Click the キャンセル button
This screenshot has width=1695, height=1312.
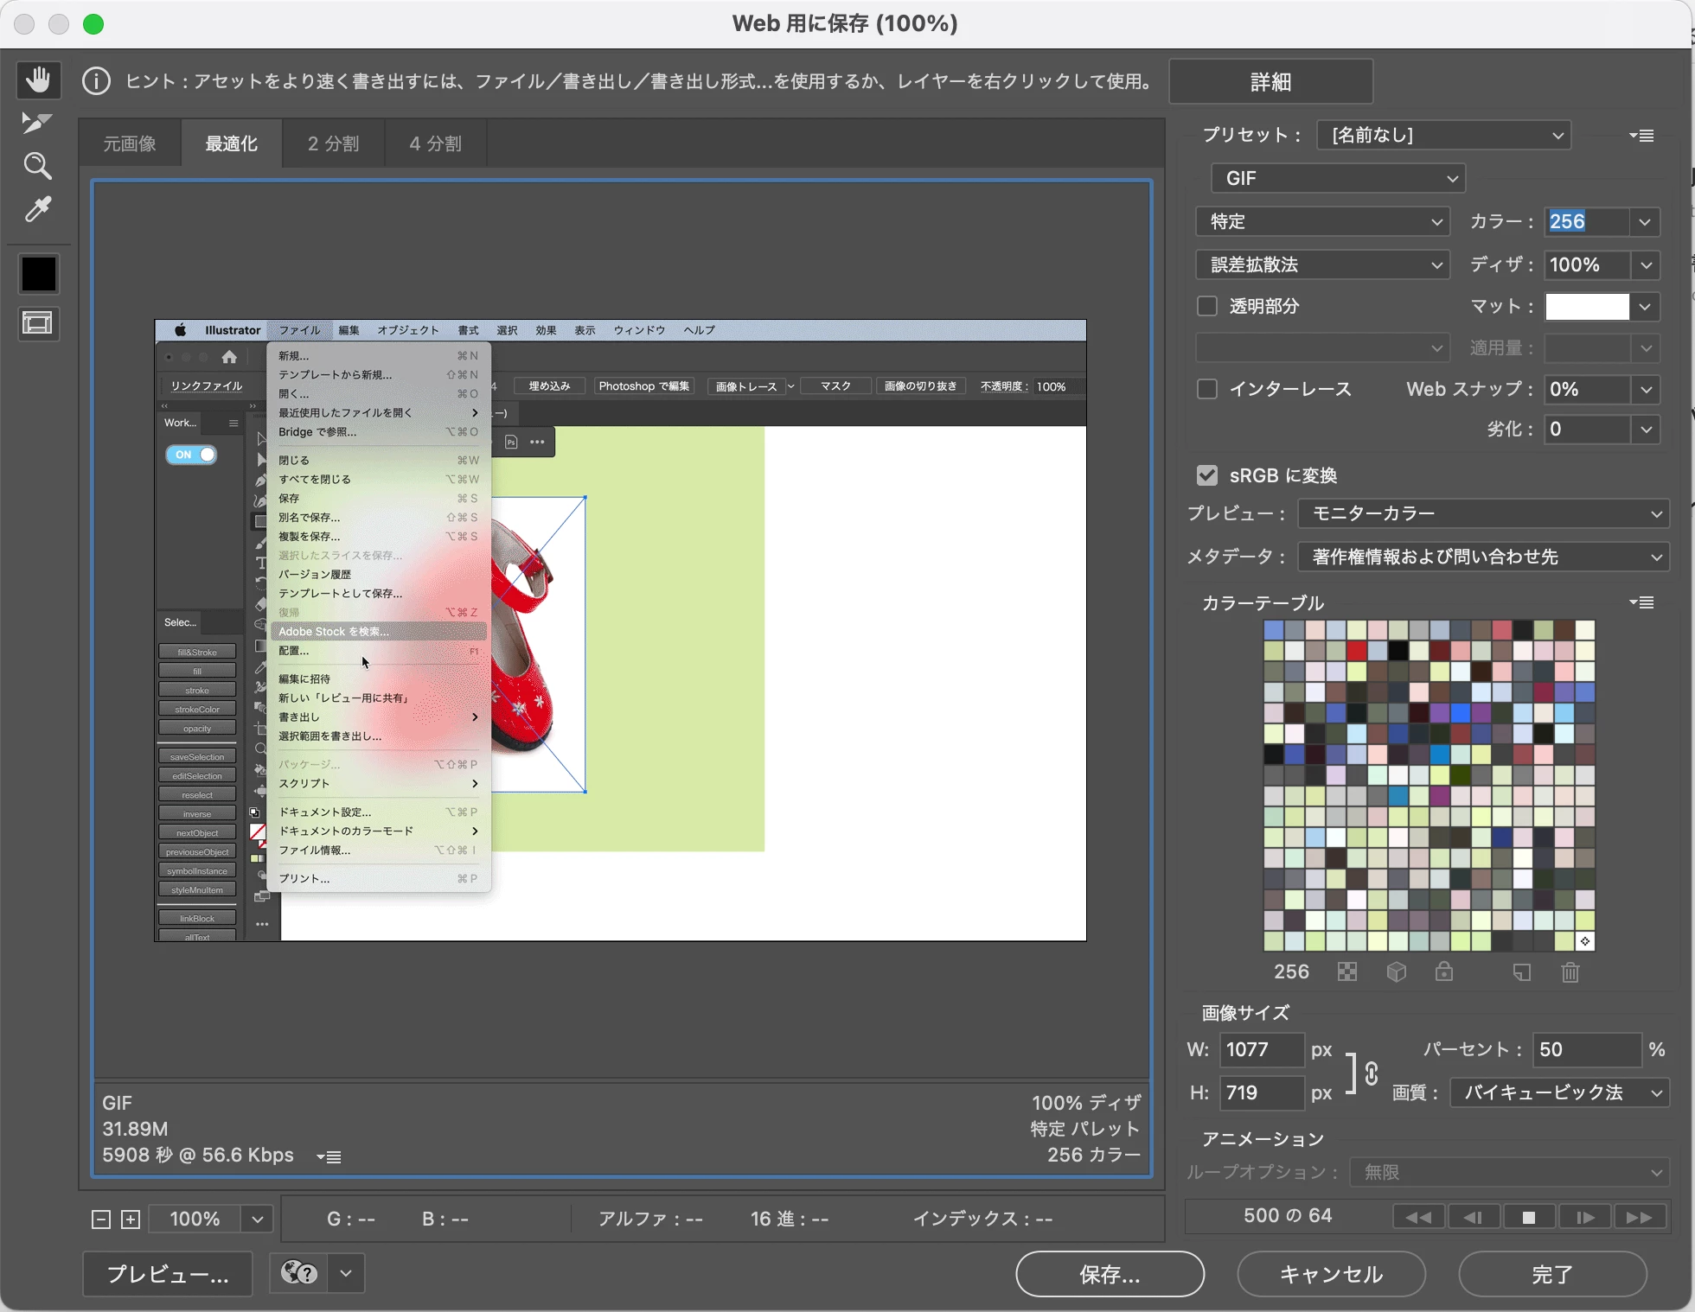click(1331, 1274)
